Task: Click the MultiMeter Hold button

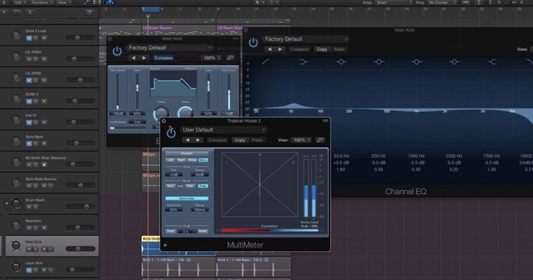Action: point(170,232)
